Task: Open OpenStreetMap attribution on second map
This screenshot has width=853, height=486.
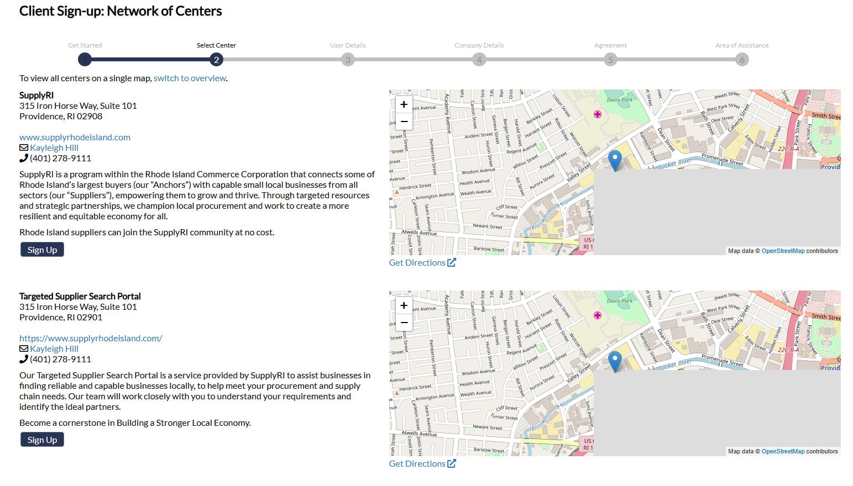Action: point(783,451)
